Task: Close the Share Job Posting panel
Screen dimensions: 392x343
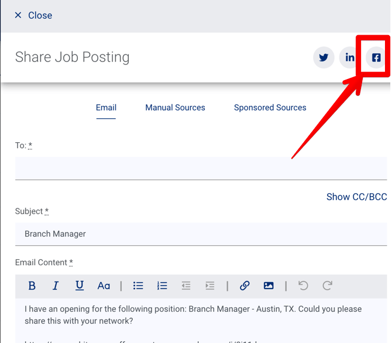Action: (33, 15)
